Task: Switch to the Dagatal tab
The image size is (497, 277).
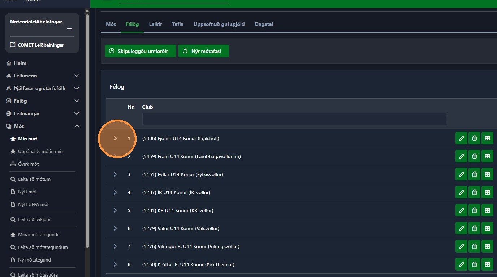Action: coord(264,24)
